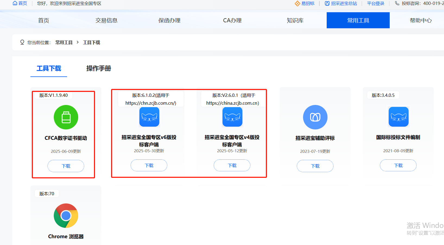Switch to the 工具下载 tab

pyautogui.click(x=49, y=69)
